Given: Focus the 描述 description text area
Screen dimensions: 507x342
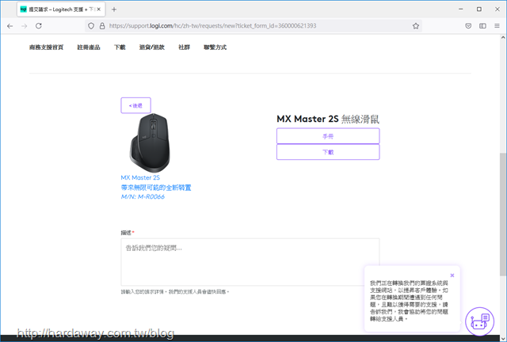Looking at the screenshot, I should pos(250,262).
